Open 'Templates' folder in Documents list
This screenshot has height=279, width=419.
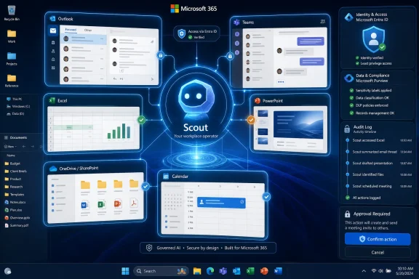coord(15,195)
